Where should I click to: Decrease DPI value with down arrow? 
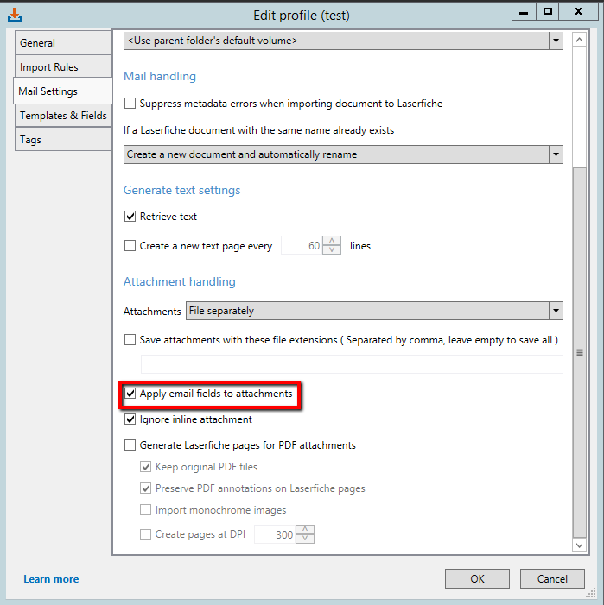(305, 539)
